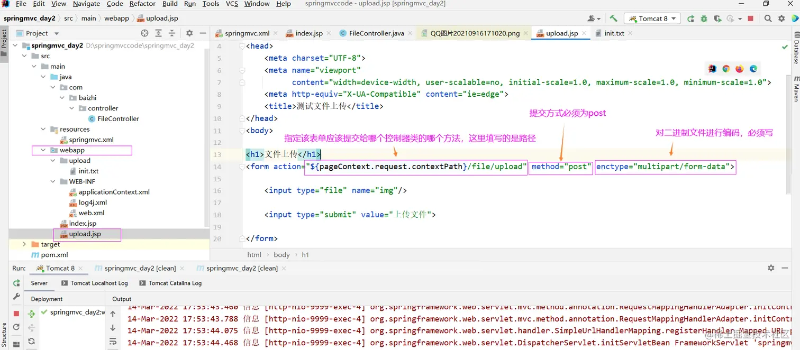Click Project sidebar tool button

click(4, 43)
